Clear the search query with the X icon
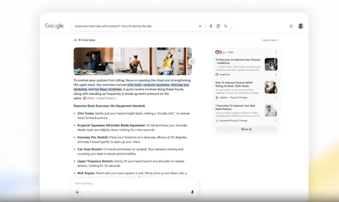Viewport: 339px width, 202px height. click(x=200, y=26)
